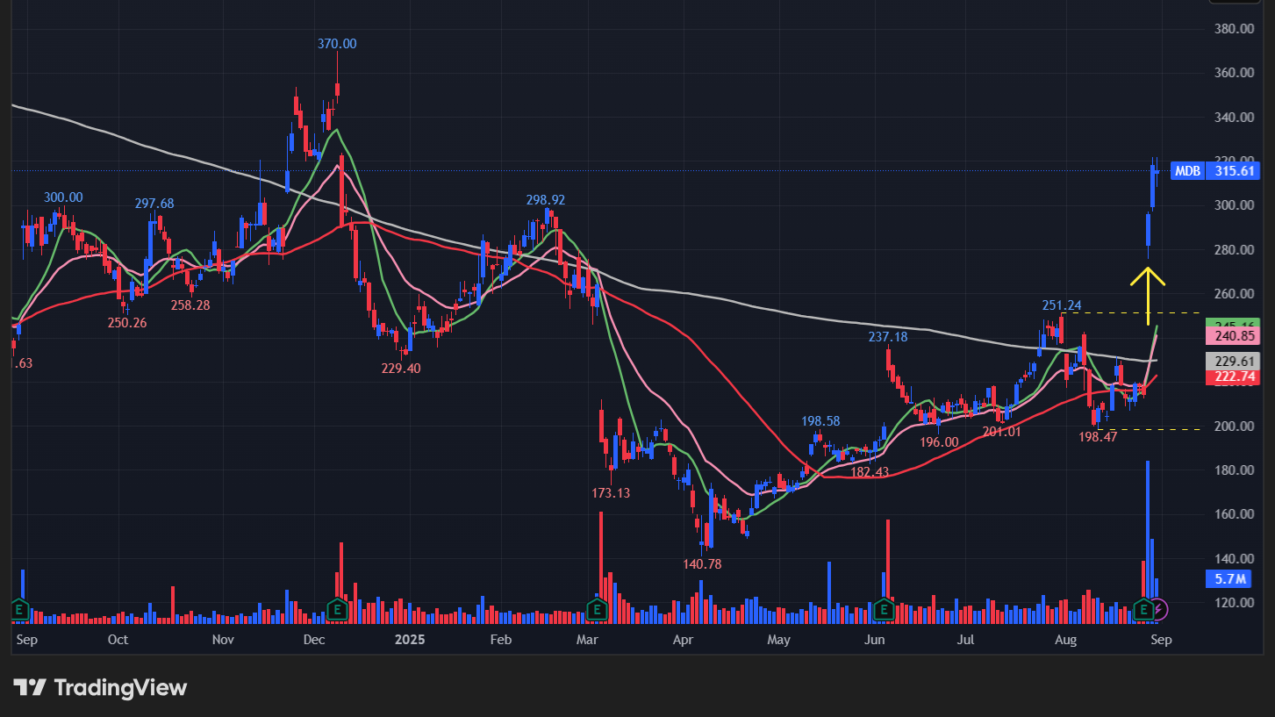Screen dimensions: 1275x717
Task: Click the 280.00 price axis label
Action: [x=1234, y=250]
